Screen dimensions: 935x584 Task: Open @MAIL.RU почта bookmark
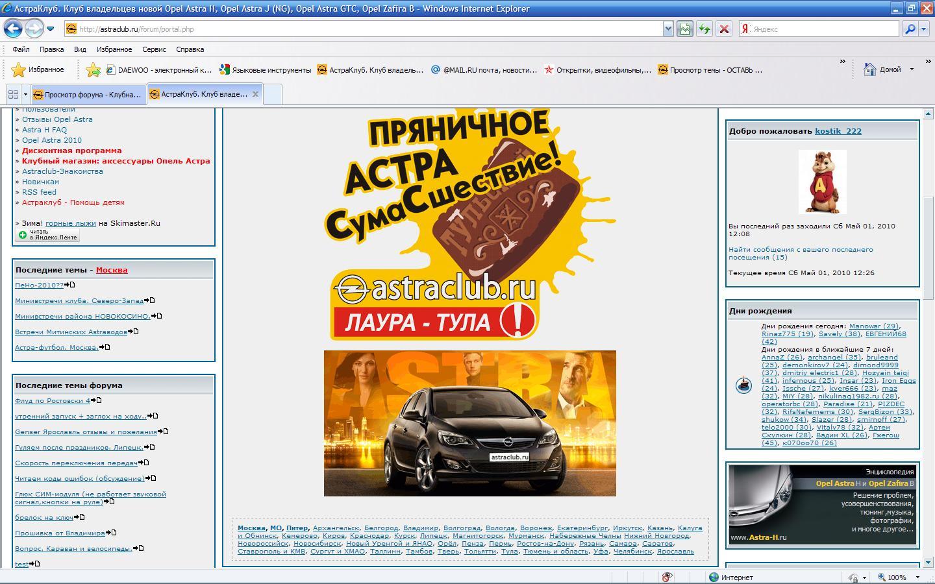[484, 70]
